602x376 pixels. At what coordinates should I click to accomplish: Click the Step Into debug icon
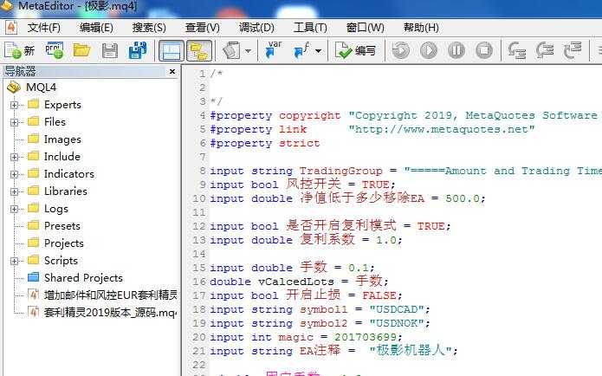point(516,50)
